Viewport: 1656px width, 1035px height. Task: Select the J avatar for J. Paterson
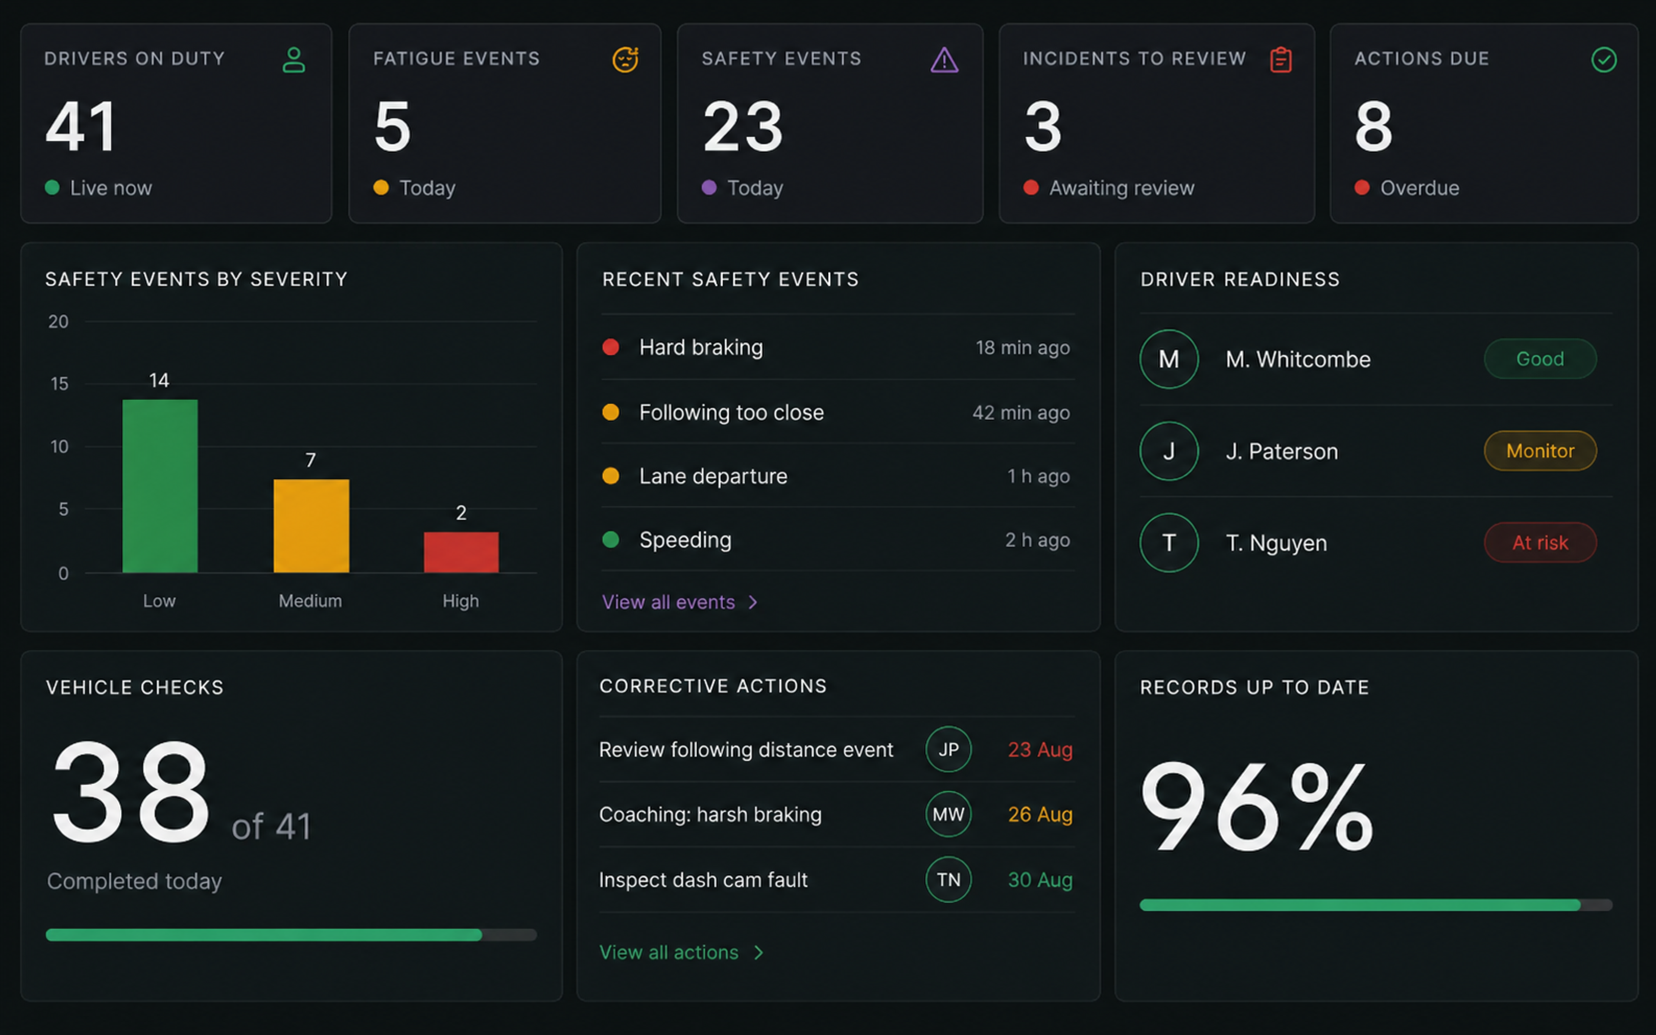click(x=1169, y=450)
